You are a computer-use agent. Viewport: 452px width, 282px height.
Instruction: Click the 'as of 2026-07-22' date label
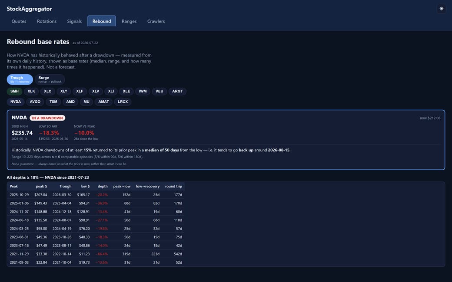85,43
